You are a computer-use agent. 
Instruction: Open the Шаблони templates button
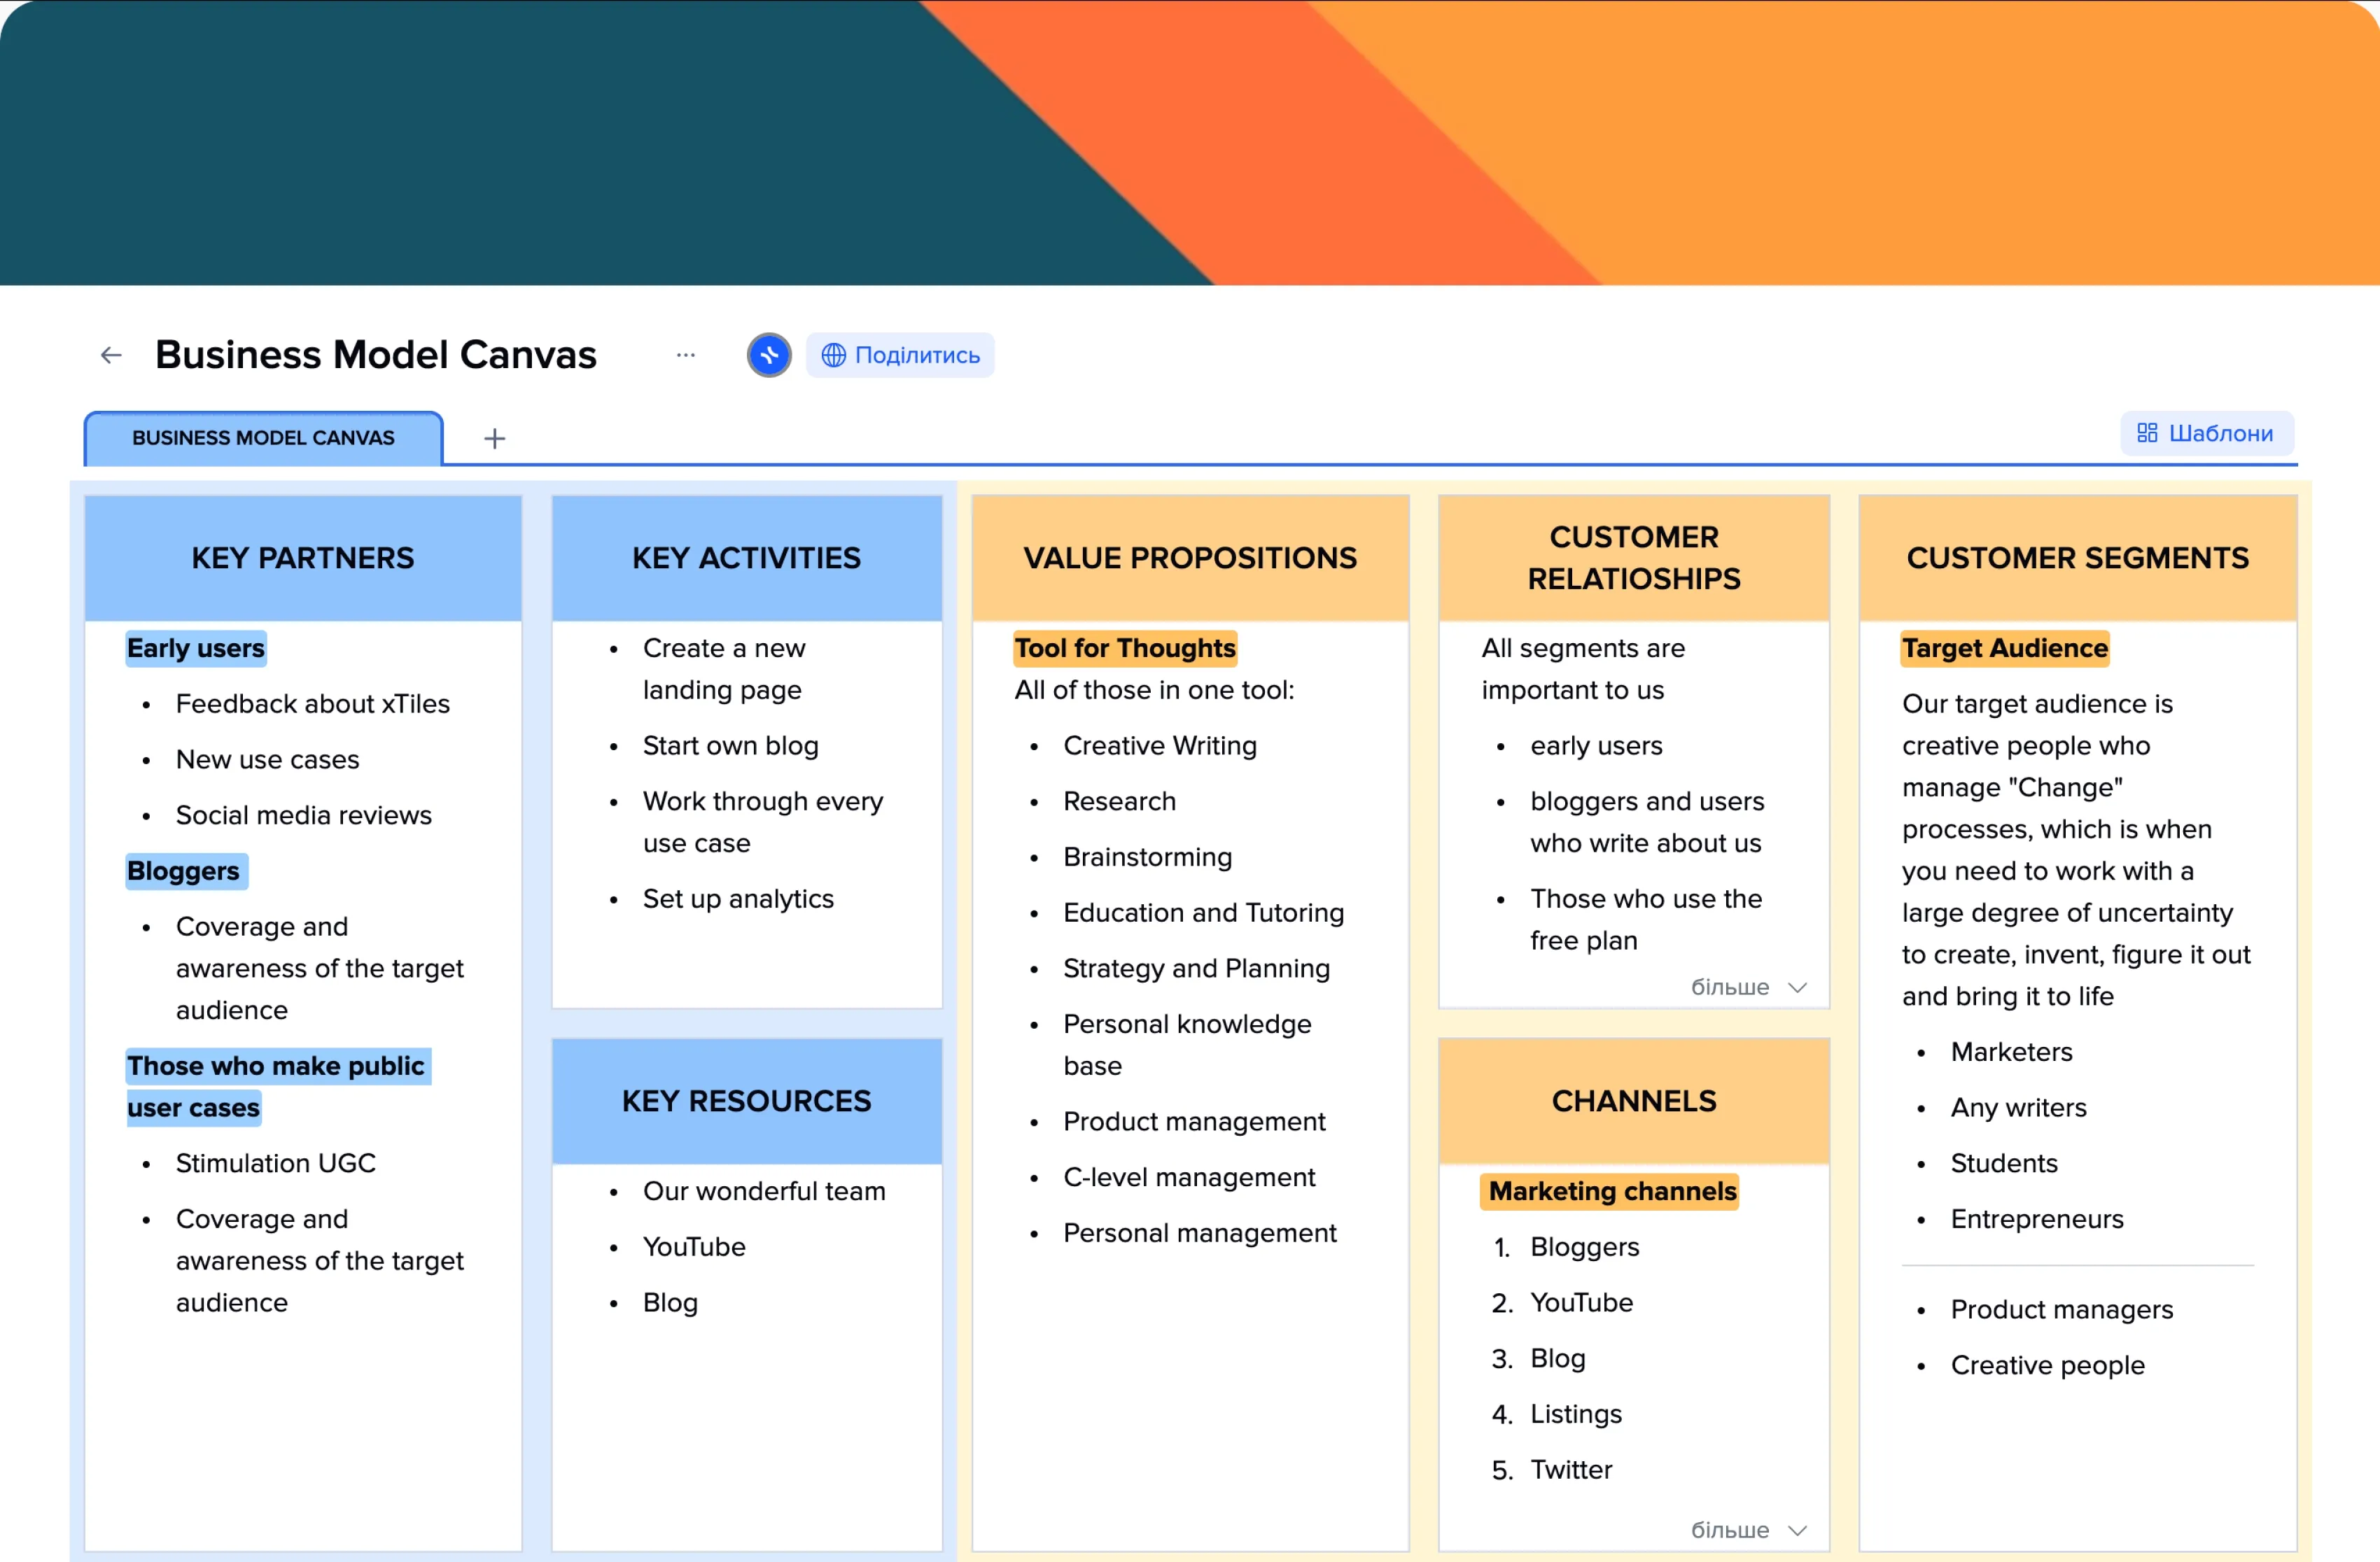click(2206, 433)
